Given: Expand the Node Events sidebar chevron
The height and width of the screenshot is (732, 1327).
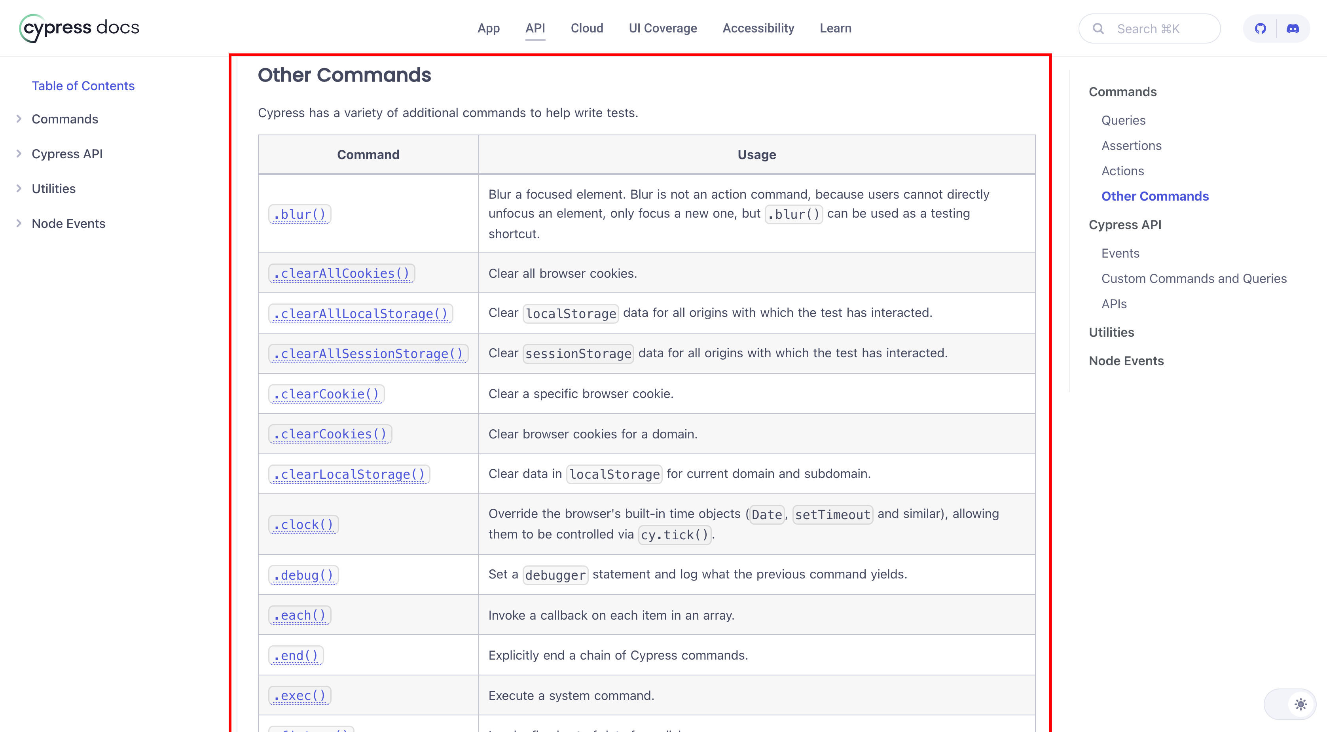Looking at the screenshot, I should pos(19,223).
